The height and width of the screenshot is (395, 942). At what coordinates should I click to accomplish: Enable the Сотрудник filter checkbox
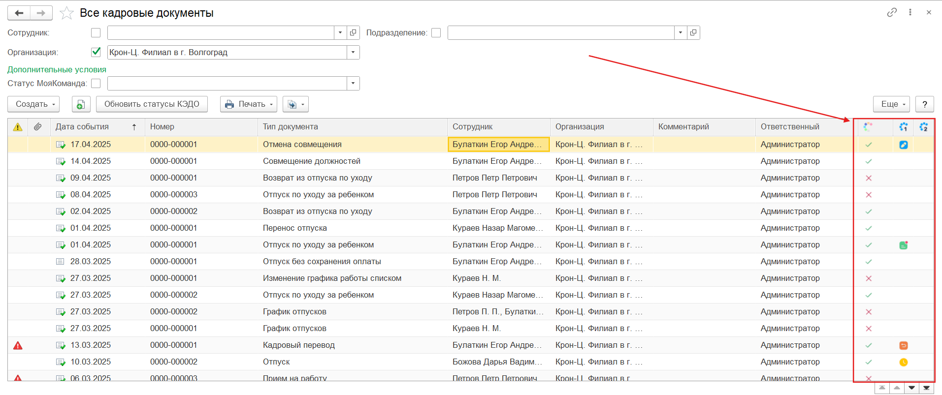[x=96, y=33]
